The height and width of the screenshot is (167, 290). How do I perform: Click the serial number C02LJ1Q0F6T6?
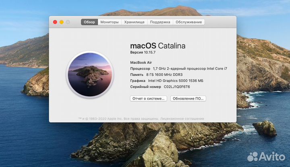[177, 87]
